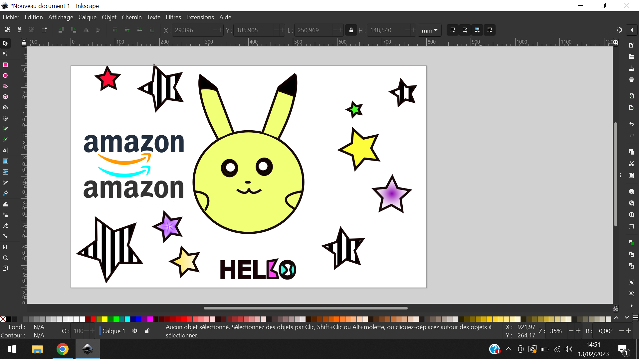
Task: Select the Text tool
Action: [5, 151]
